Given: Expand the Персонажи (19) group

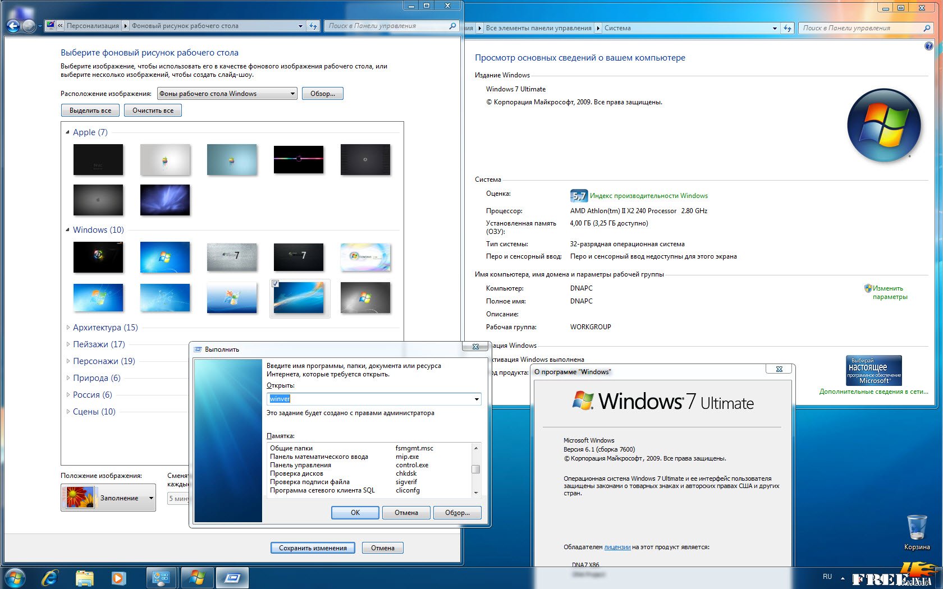Looking at the screenshot, I should tap(68, 361).
